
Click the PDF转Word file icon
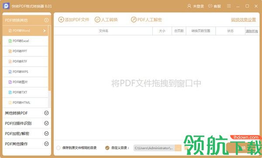click(x=10, y=30)
